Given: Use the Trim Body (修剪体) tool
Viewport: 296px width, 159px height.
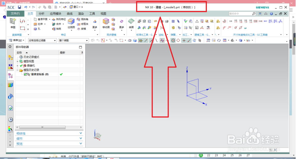Looking at the screenshot, I should 83,24.
